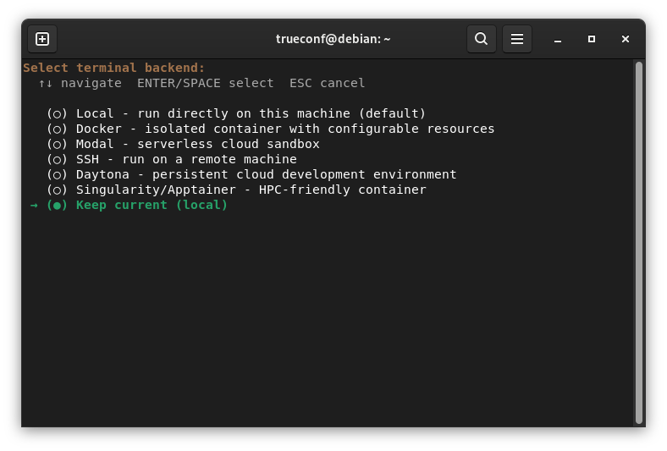This screenshot has height=451, width=667.
Task: Select the Local backend radio option
Action: pos(57,114)
